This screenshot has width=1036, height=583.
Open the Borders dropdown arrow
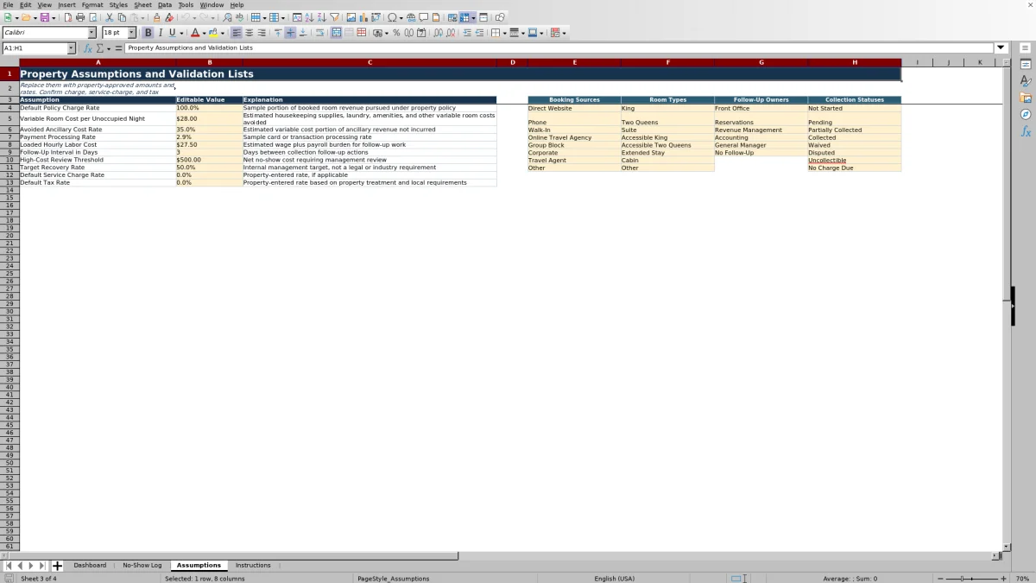[504, 33]
